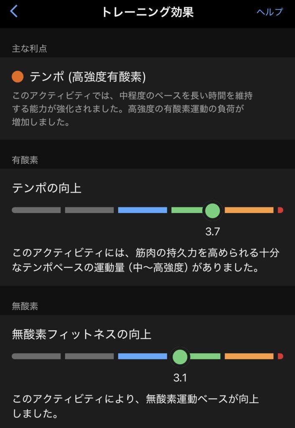Select the テンポの向上 heading
This screenshot has height=428, width=295.
(x=47, y=189)
